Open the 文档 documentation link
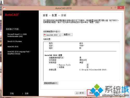 pyautogui.click(x=12, y=94)
